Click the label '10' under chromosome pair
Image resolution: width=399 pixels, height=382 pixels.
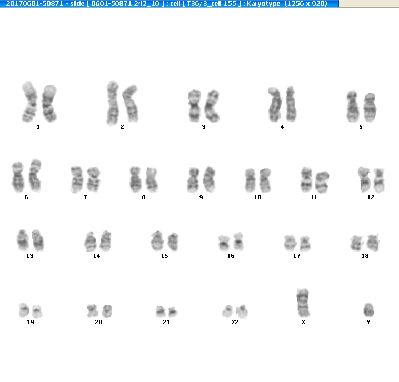(258, 197)
